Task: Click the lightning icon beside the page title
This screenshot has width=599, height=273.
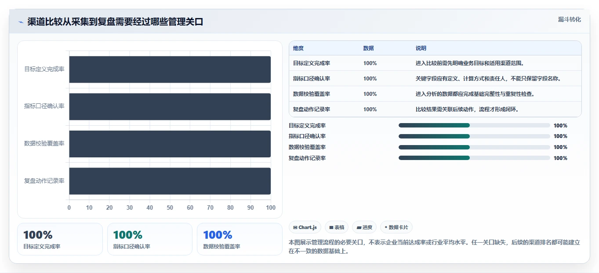Action: pyautogui.click(x=21, y=22)
